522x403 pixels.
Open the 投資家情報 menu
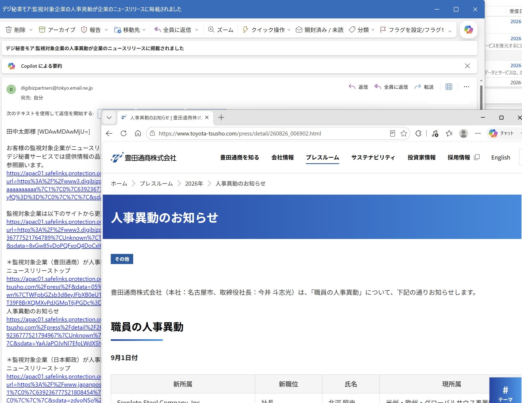(x=422, y=158)
